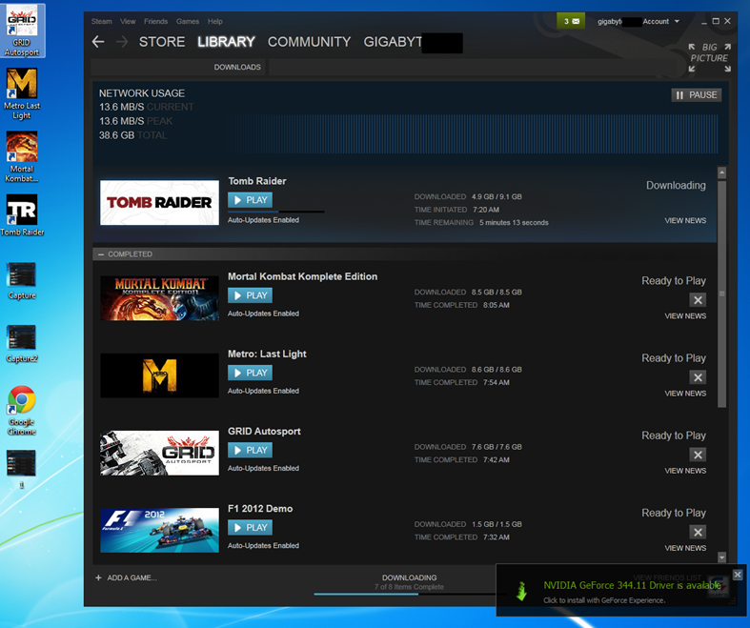750x628 pixels.
Task: Open the Games menu
Action: 188,22
